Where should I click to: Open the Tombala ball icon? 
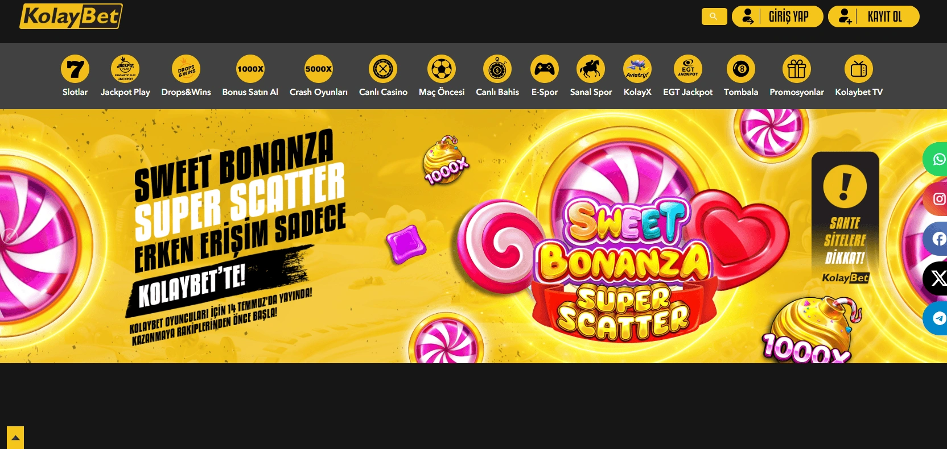click(x=741, y=69)
